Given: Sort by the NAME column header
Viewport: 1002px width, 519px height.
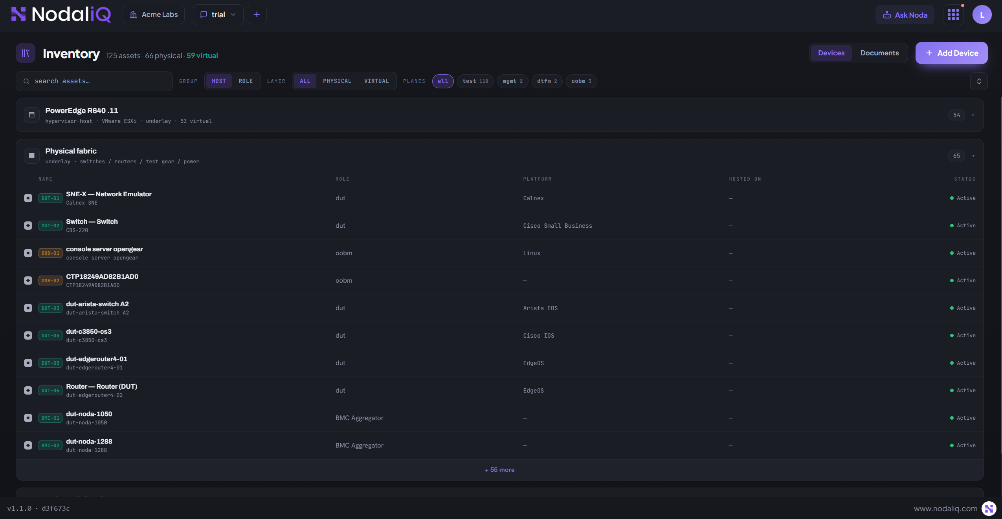Looking at the screenshot, I should pyautogui.click(x=45, y=179).
